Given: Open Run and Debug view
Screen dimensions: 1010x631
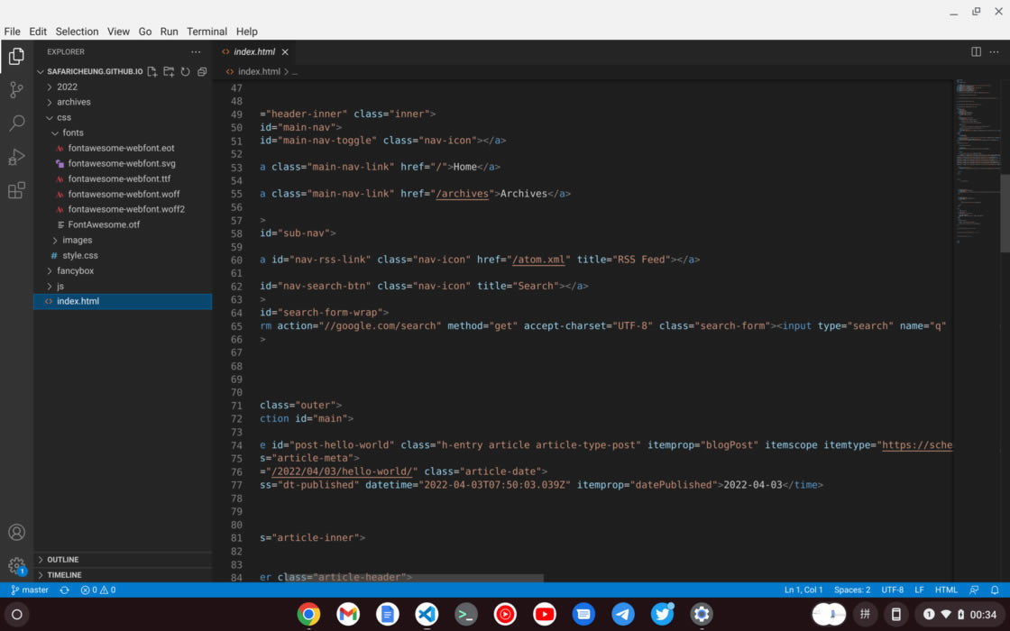Looking at the screenshot, I should [x=16, y=157].
